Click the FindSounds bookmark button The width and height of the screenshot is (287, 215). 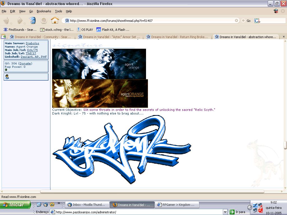point(20,29)
